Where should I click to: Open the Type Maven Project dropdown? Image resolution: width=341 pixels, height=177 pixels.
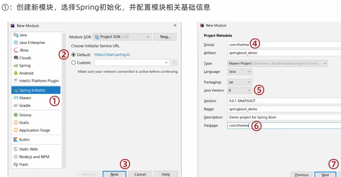[278, 63]
